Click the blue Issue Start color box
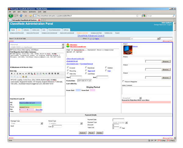 click(78, 90)
